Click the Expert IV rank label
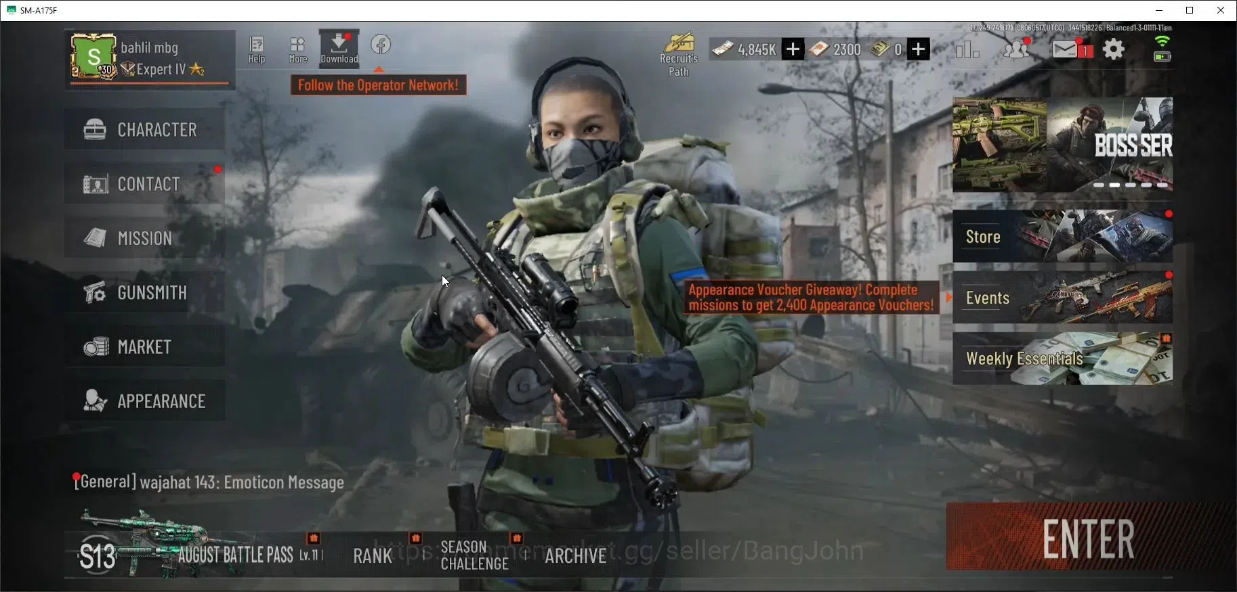The height and width of the screenshot is (592, 1237). point(161,69)
